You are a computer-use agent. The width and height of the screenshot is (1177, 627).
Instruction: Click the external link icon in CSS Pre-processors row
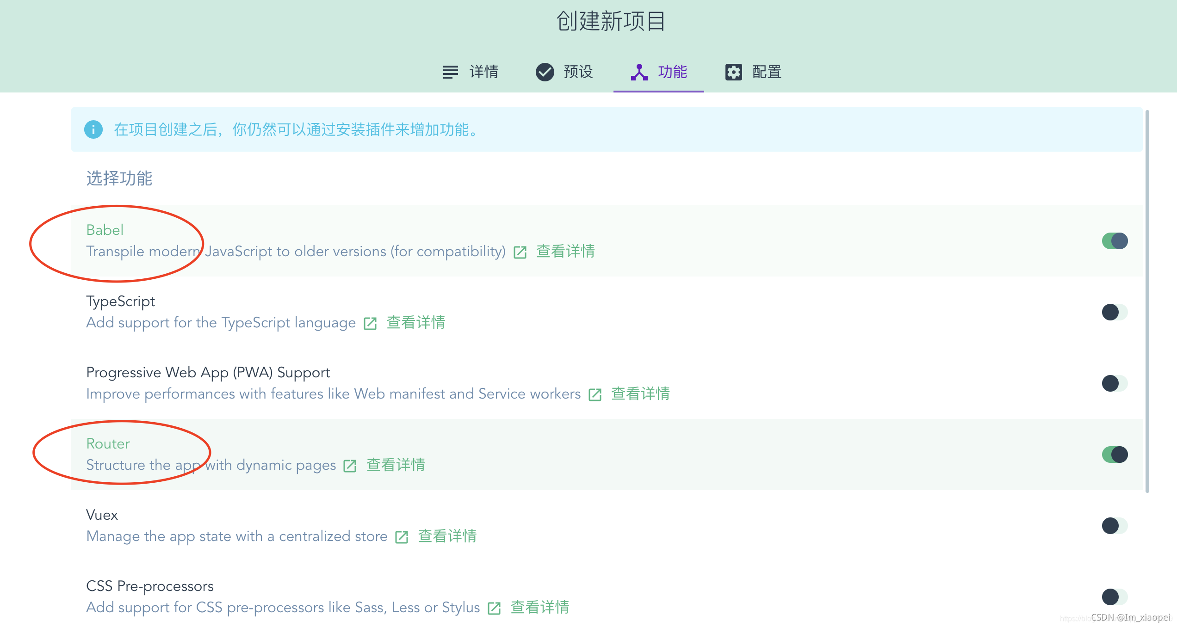[x=494, y=608]
